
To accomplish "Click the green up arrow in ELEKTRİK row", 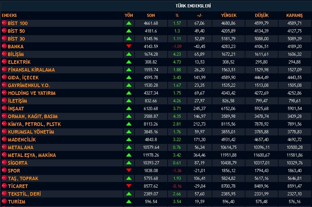I will [129, 62].
